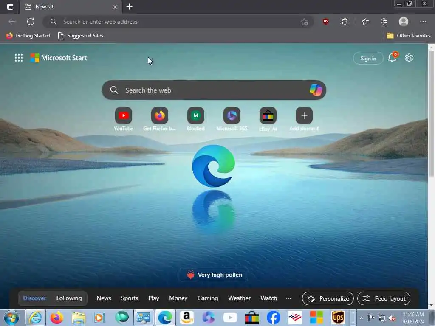Open Copilot icon in search box

pos(316,90)
